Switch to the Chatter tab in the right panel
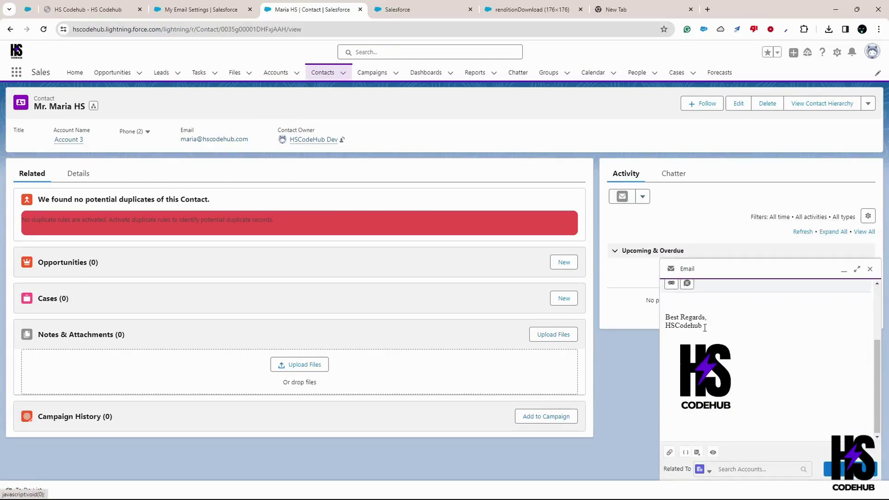The image size is (889, 500). pos(673,173)
